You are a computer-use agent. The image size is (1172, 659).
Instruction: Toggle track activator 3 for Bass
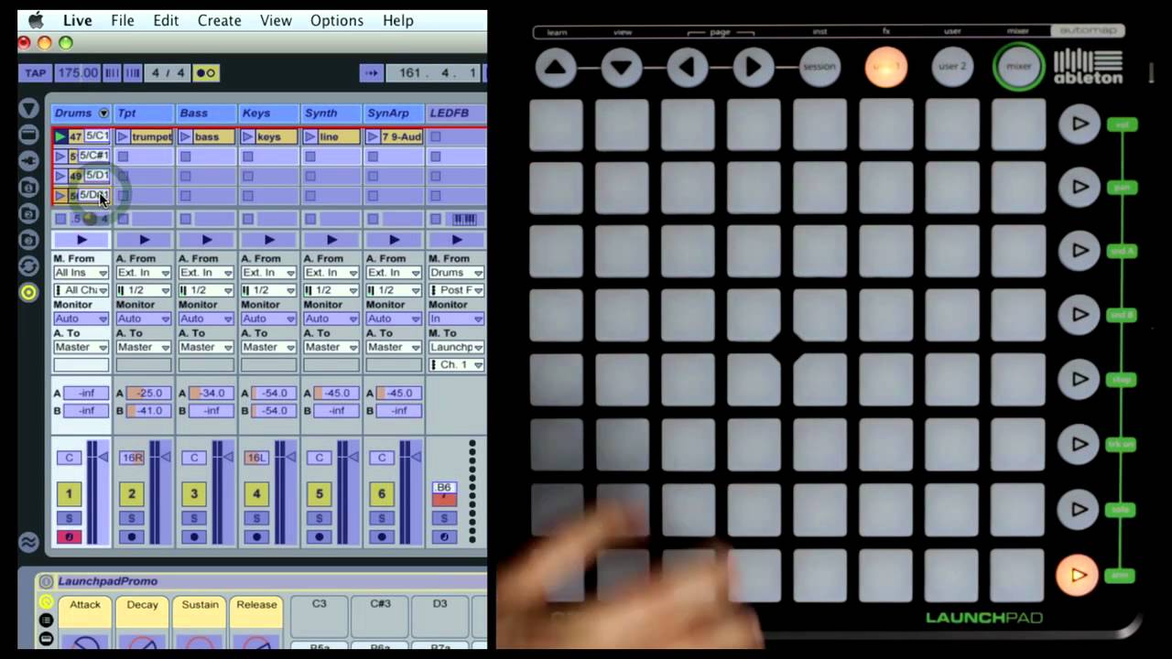pyautogui.click(x=194, y=494)
